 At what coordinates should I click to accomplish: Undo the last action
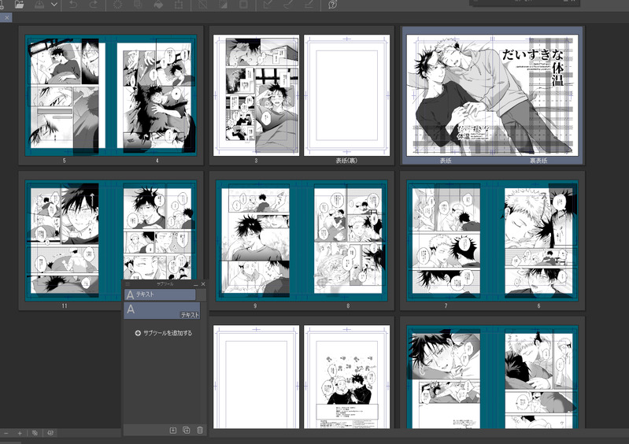point(73,5)
